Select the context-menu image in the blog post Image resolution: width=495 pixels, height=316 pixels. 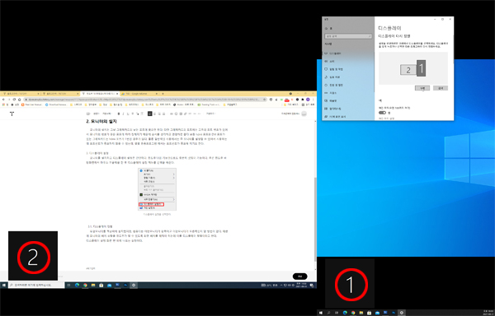coord(158,189)
